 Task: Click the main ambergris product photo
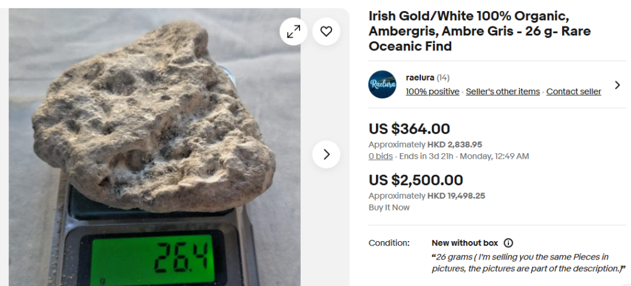154,123
